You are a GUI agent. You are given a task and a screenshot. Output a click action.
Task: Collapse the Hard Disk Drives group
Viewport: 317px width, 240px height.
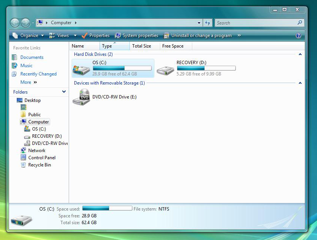(300, 54)
